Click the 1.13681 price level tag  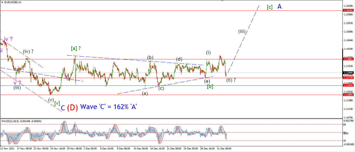pos(348,59)
